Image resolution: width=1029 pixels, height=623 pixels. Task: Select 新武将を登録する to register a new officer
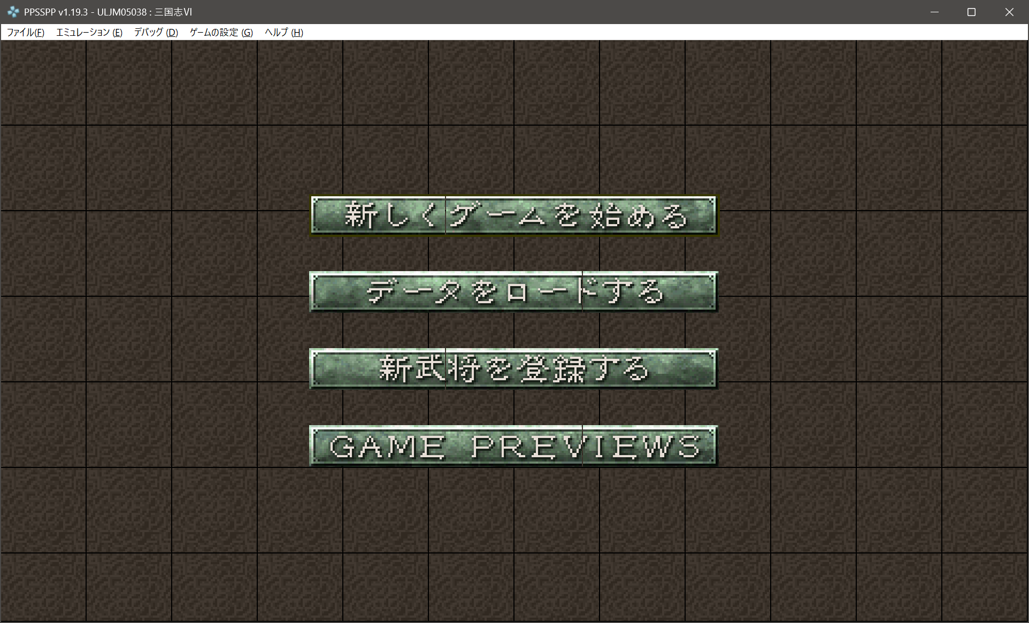[513, 368]
